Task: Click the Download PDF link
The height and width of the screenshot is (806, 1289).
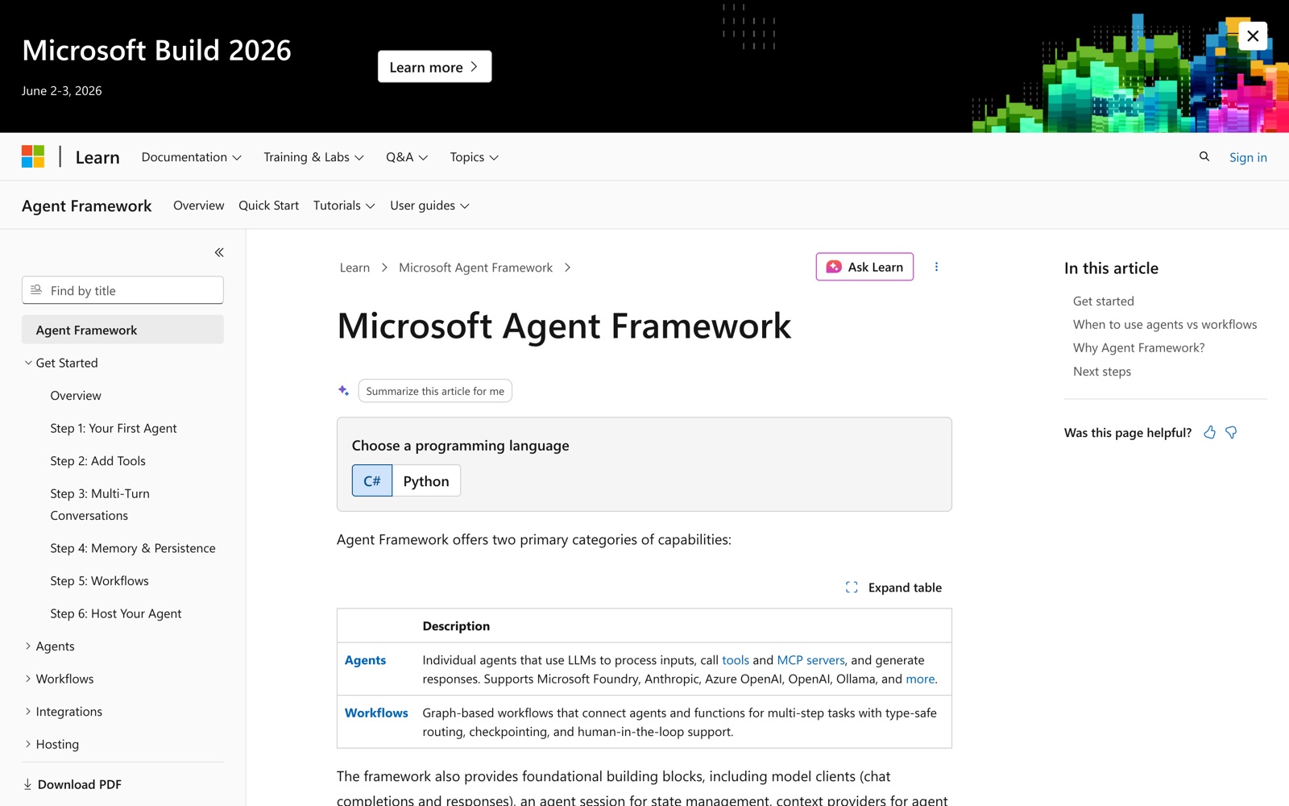Action: (73, 784)
